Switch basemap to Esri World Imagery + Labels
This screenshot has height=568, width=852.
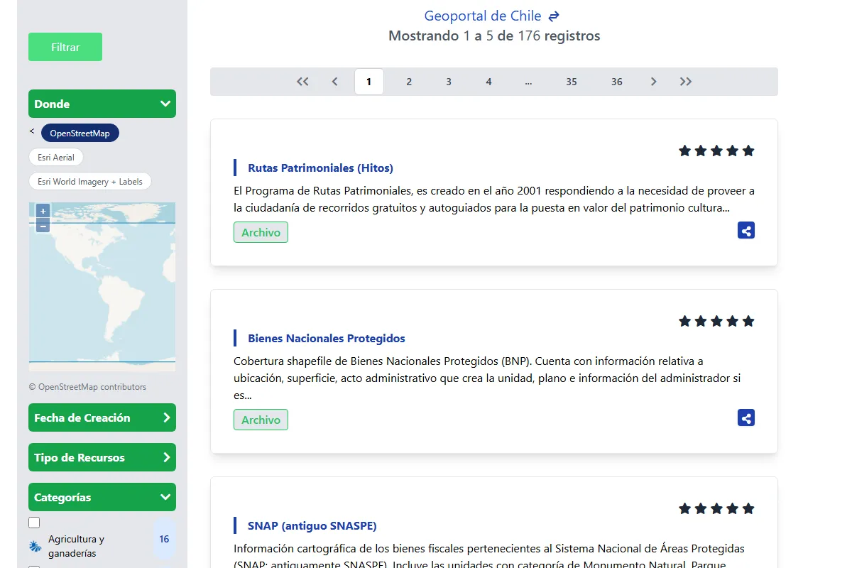coord(90,182)
